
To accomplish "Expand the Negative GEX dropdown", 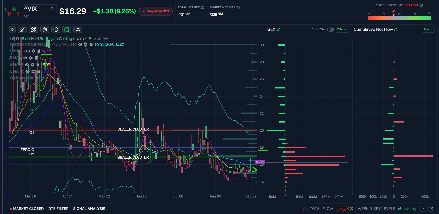I will coord(155,11).
